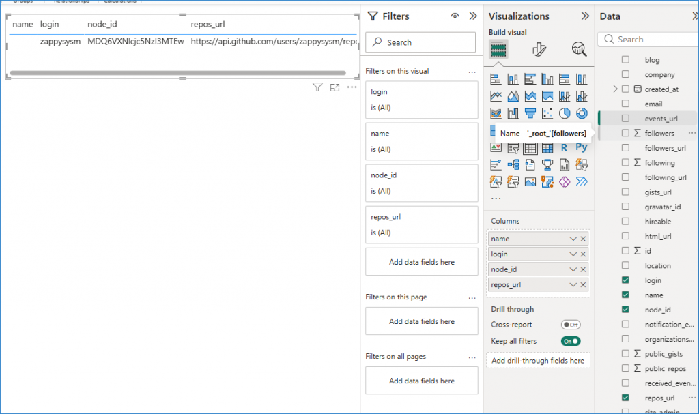Select the Stacked bar chart visual
This screenshot has height=414, width=699.
coord(496,79)
